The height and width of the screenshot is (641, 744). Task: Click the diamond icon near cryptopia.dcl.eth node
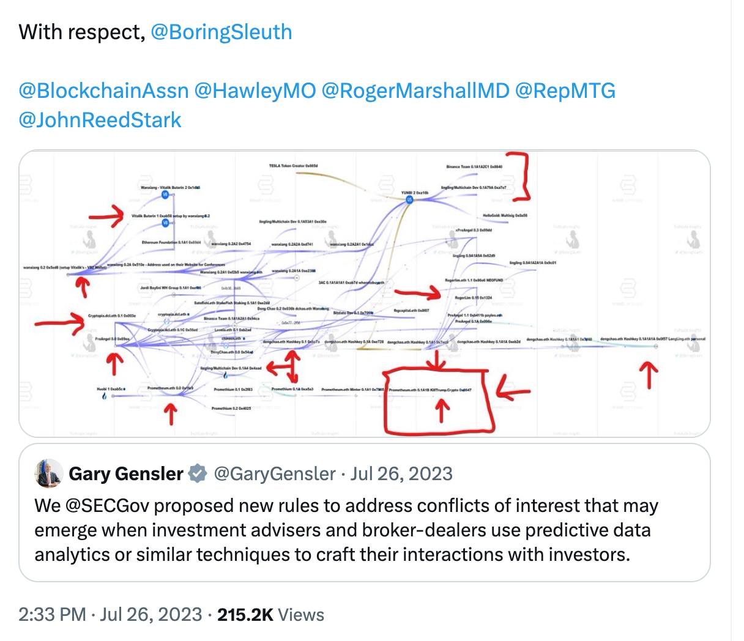(x=166, y=322)
